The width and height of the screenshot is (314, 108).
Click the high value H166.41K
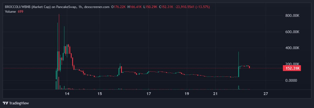(135, 7)
